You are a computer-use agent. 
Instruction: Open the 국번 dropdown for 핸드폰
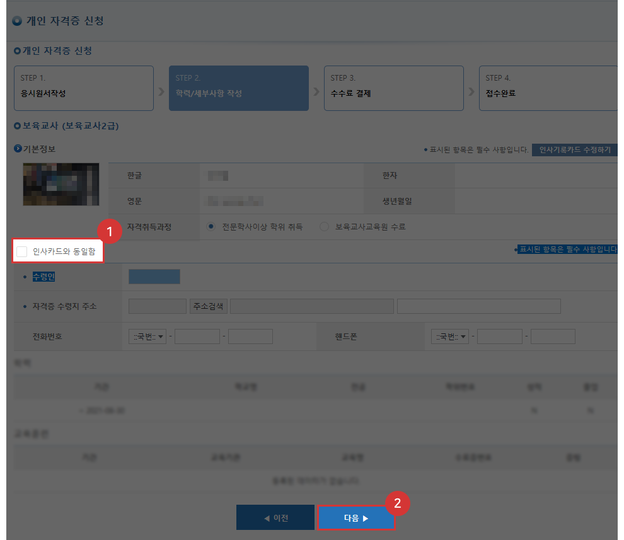(x=449, y=336)
